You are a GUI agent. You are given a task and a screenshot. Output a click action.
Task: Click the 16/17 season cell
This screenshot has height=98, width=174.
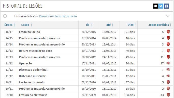pos(9,32)
